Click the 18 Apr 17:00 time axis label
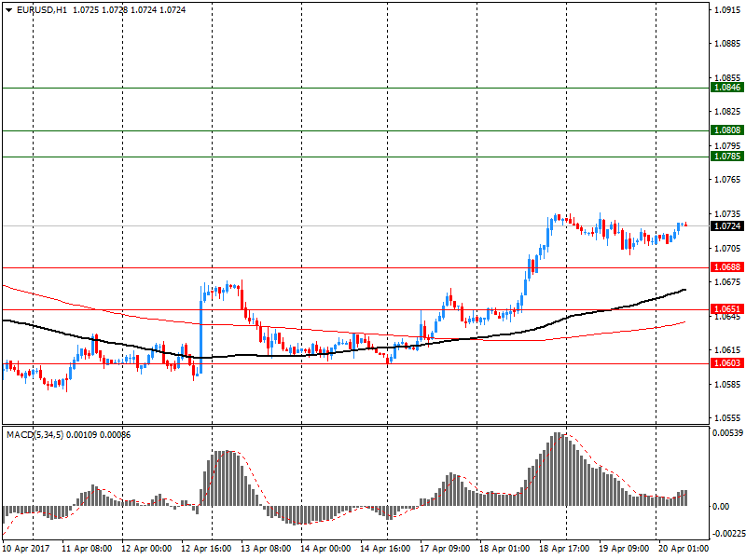 (564, 549)
